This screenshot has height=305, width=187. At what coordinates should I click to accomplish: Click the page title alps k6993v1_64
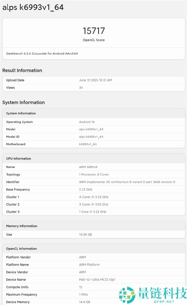33,7
